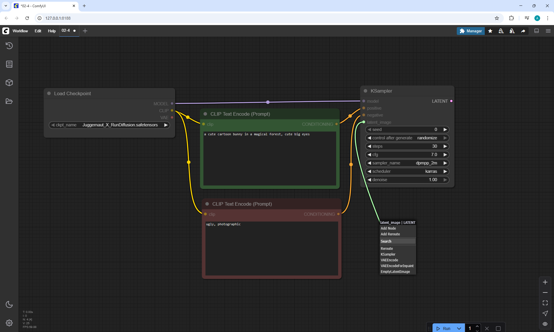The height and width of the screenshot is (332, 554).
Task: Click the denoise value slider
Action: pyautogui.click(x=407, y=180)
